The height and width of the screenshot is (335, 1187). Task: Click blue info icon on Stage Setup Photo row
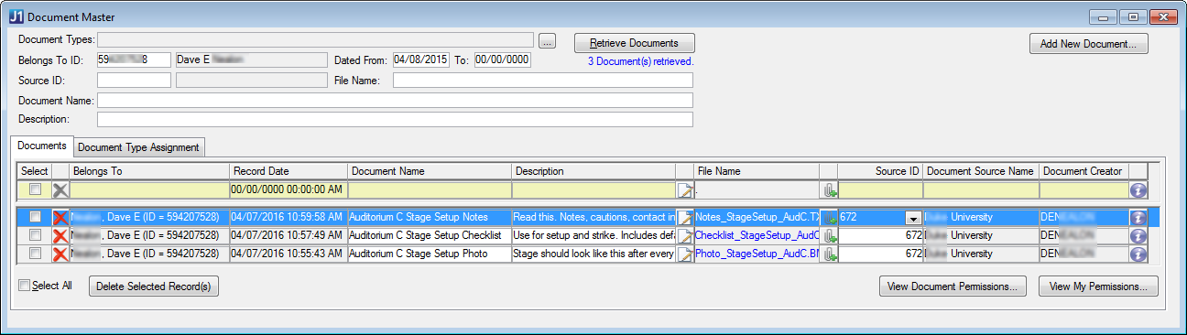click(1138, 254)
